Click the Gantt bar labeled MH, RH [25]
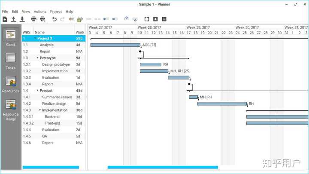Screen dimensions: 309x174 pos(154,71)
